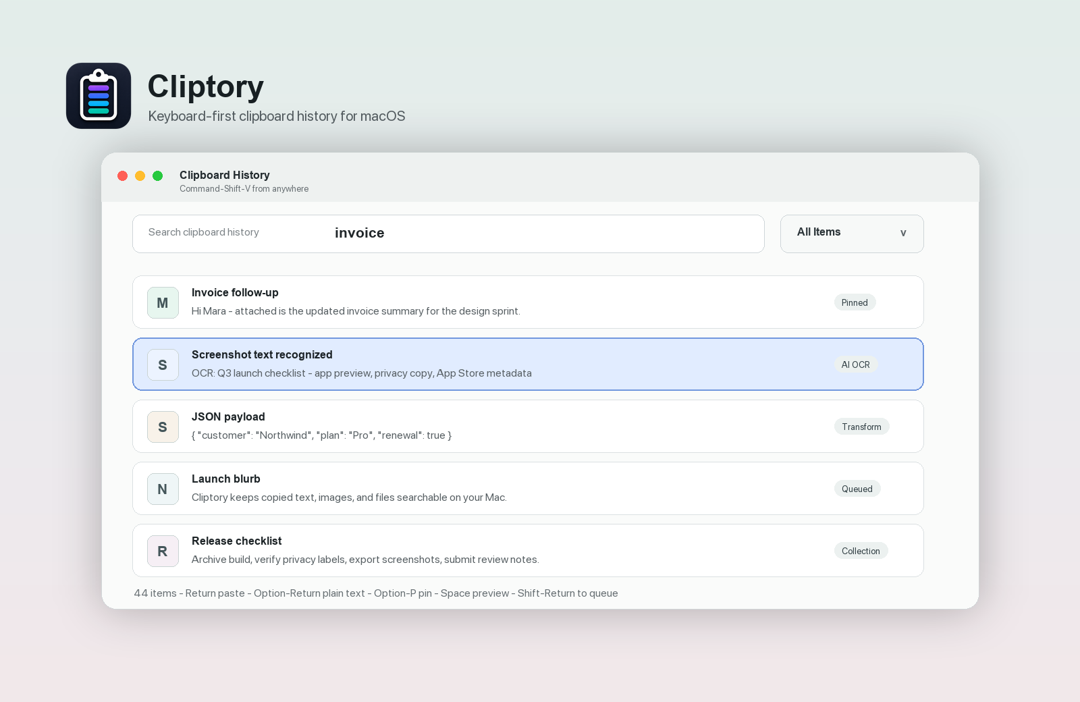Click the "Cliptory keeps copied text" preview line

[349, 497]
